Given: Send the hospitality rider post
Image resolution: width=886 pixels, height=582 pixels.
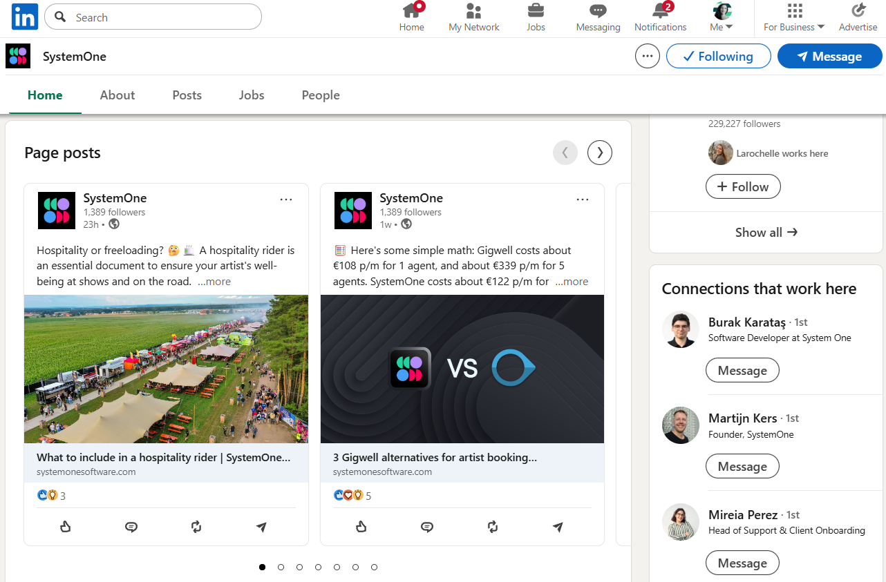Looking at the screenshot, I should pyautogui.click(x=261, y=527).
